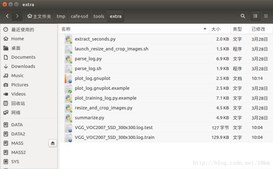Navigate to tools breadcrumb
Image resolution: width=273 pixels, height=169 pixels.
click(99, 16)
